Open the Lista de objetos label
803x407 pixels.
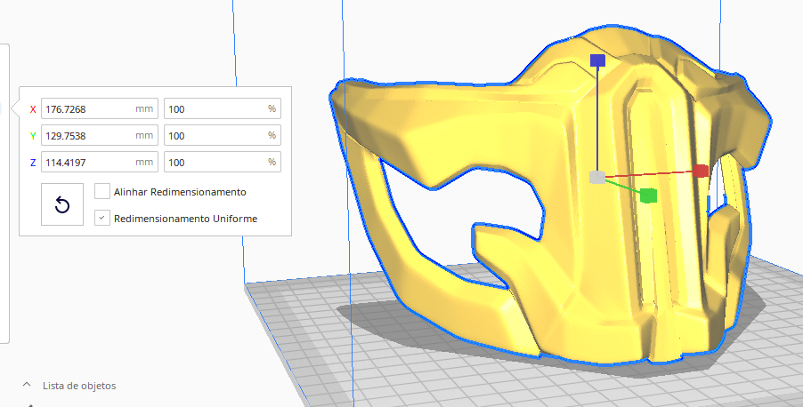click(x=79, y=386)
